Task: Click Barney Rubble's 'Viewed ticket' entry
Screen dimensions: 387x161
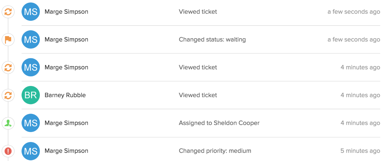Action: click(x=198, y=95)
